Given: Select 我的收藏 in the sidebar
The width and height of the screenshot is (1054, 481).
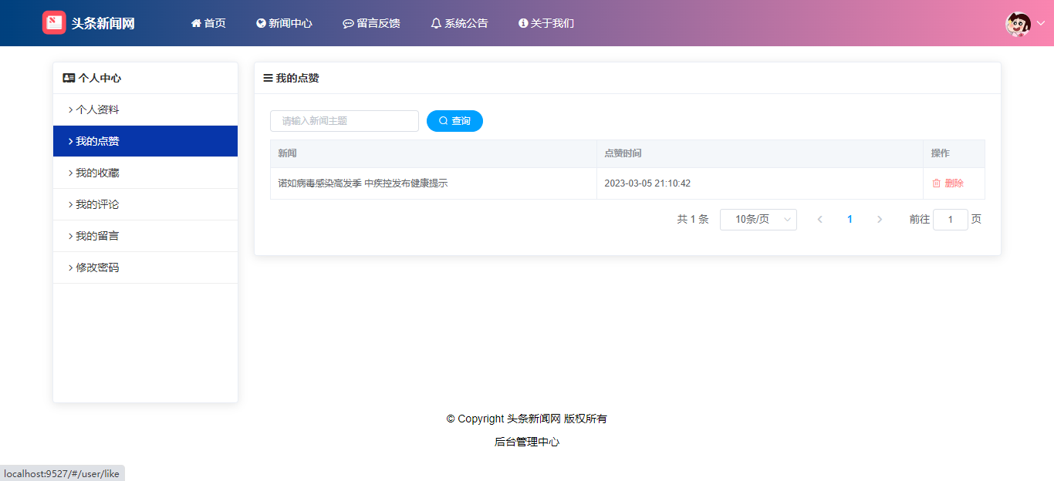Looking at the screenshot, I should [x=97, y=173].
